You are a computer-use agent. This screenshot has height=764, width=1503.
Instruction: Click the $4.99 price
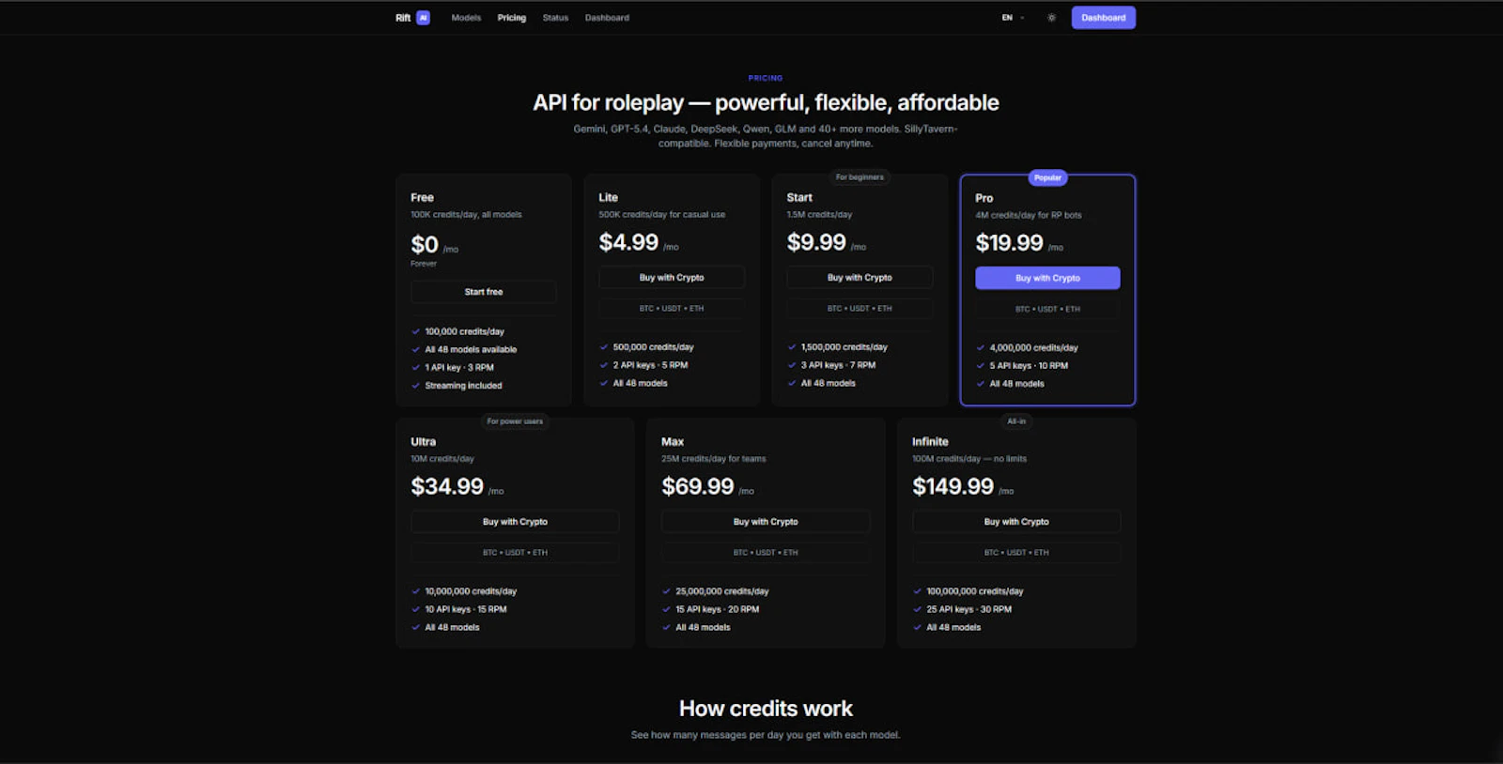click(628, 242)
